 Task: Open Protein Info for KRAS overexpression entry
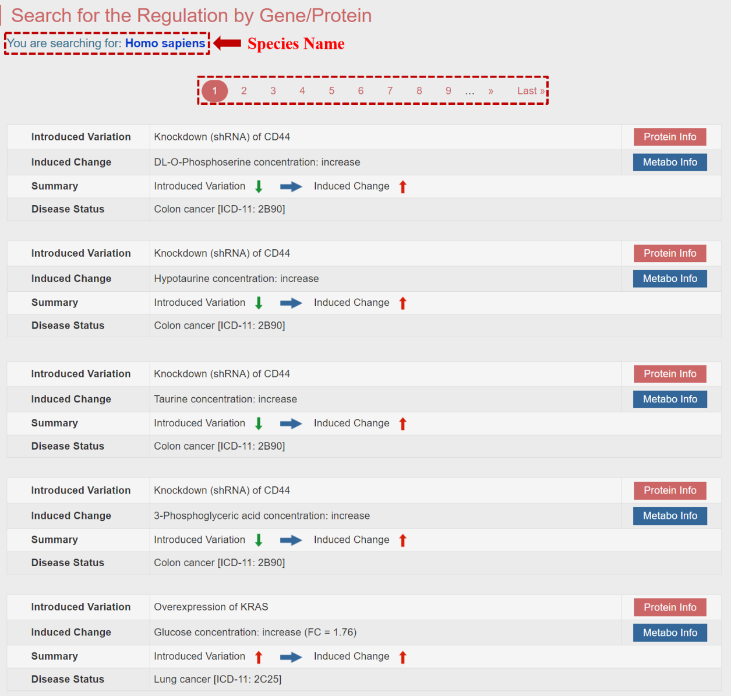tap(670, 607)
